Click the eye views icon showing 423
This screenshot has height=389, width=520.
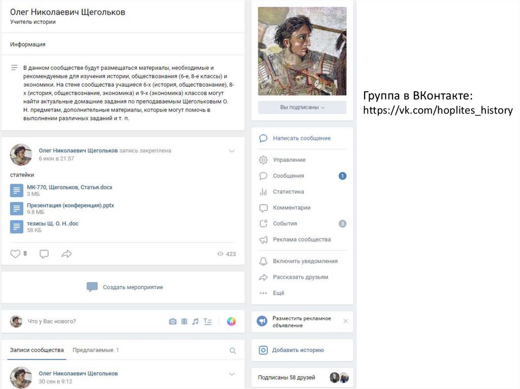point(220,254)
